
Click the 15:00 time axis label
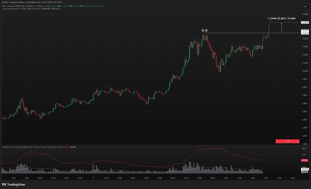point(292,178)
